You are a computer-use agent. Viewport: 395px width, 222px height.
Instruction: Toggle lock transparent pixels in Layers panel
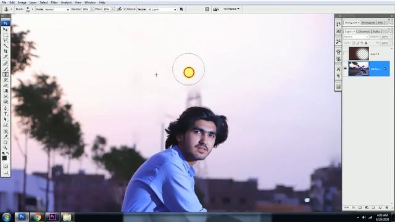[354, 43]
